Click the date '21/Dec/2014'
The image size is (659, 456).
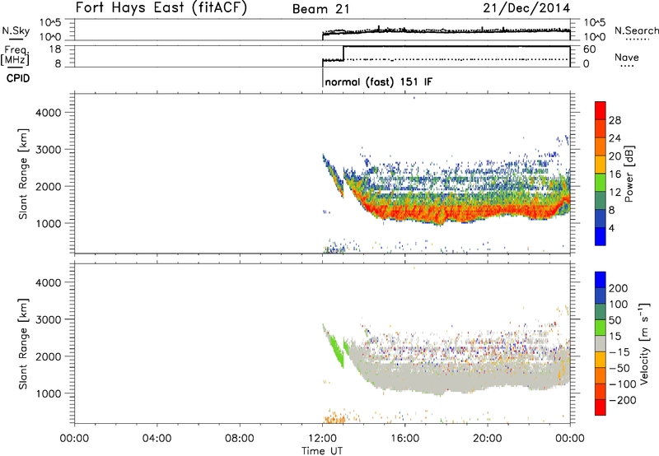[526, 7]
